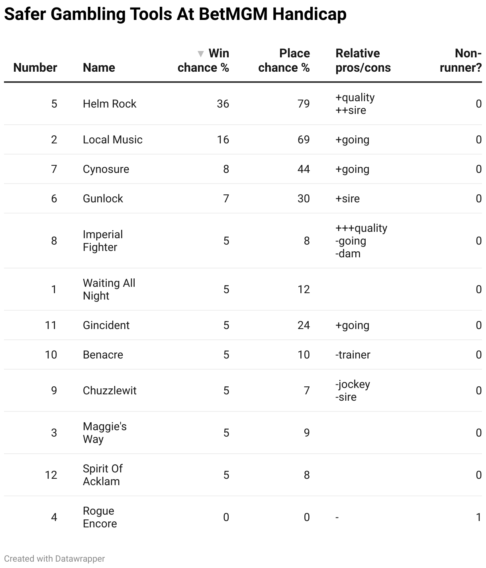The image size is (486, 568).
Task: Click the sort arrow beside Win chance %
Action: click(x=201, y=54)
